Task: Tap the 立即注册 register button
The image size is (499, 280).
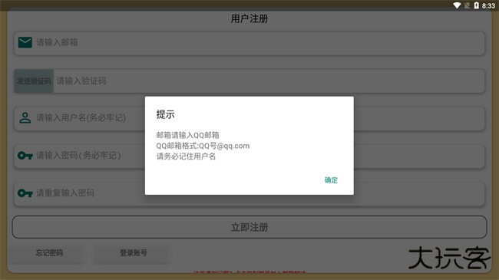Action: (249, 227)
